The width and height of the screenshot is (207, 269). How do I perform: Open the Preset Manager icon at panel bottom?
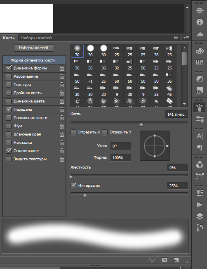point(165,260)
